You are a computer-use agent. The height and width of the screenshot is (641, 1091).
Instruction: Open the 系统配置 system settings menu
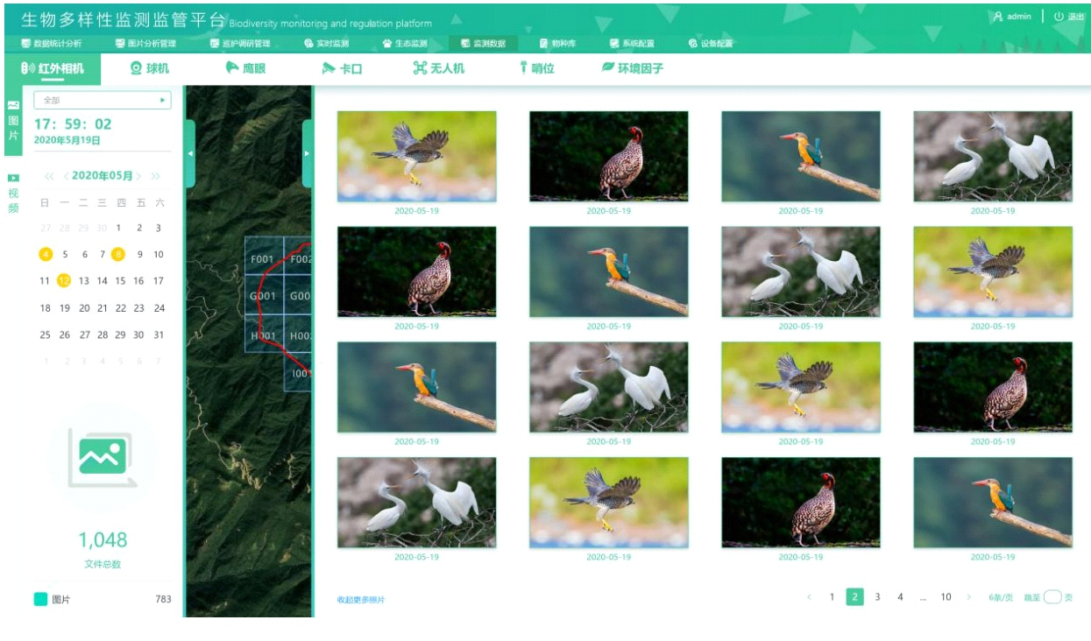631,43
